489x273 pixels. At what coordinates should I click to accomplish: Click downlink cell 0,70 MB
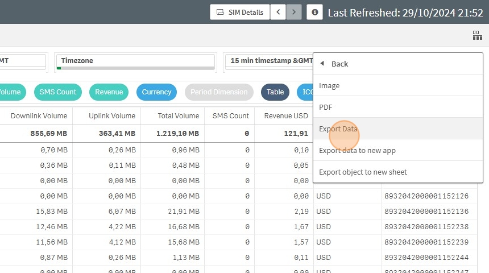[x=54, y=150]
